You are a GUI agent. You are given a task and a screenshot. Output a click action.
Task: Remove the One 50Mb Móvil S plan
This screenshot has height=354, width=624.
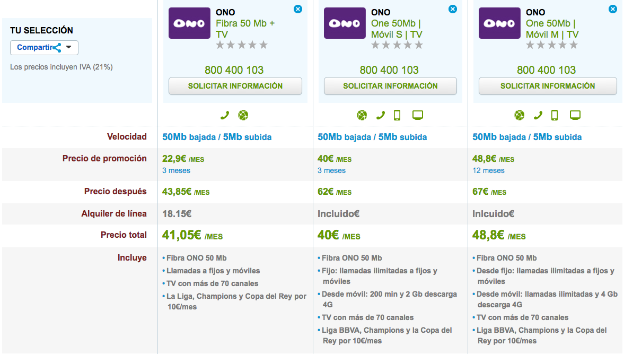(452, 9)
